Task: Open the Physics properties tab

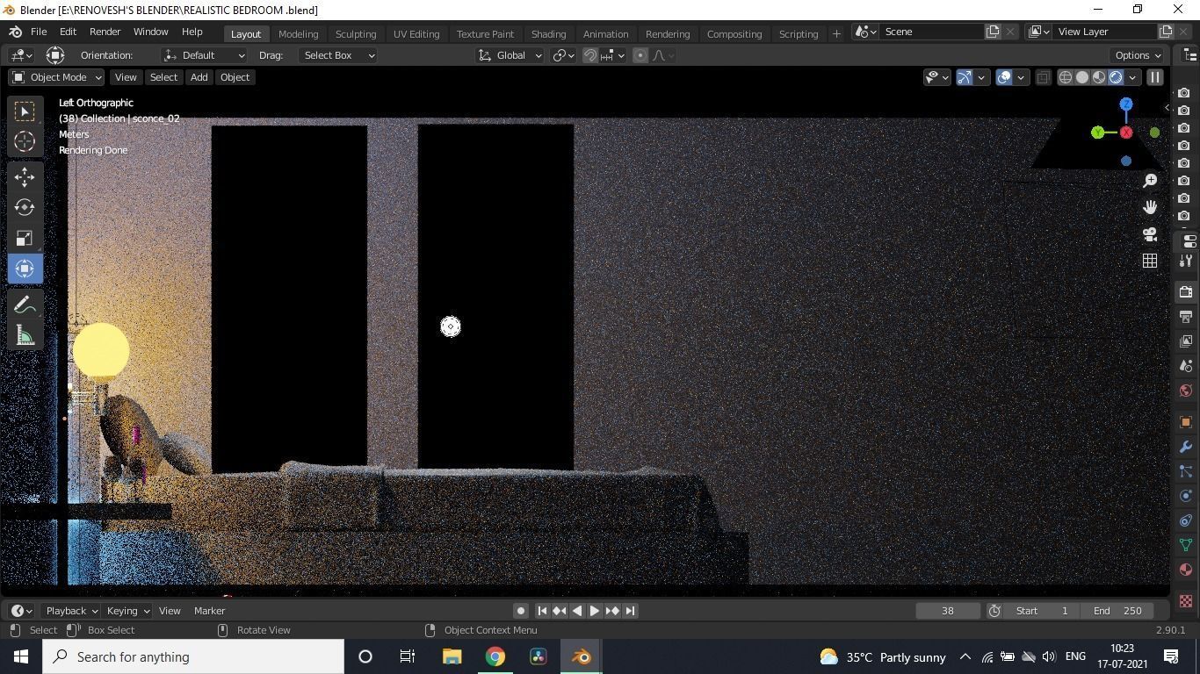Action: click(x=1186, y=496)
